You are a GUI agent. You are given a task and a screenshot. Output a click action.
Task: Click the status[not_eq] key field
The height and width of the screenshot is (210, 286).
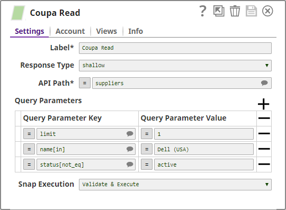click(86, 165)
